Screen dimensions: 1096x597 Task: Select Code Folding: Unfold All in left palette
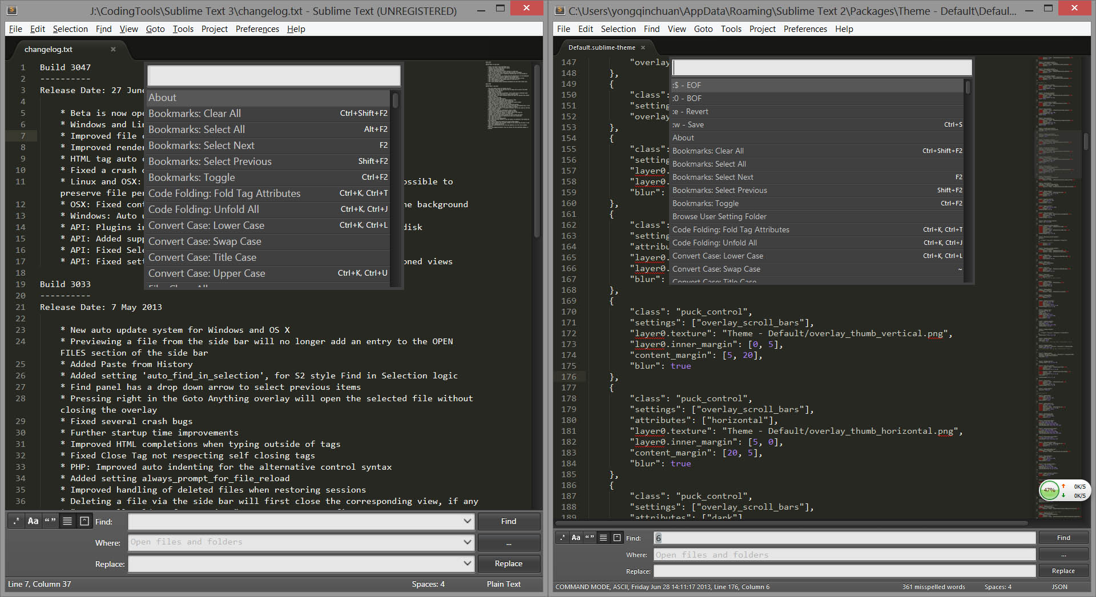click(268, 209)
